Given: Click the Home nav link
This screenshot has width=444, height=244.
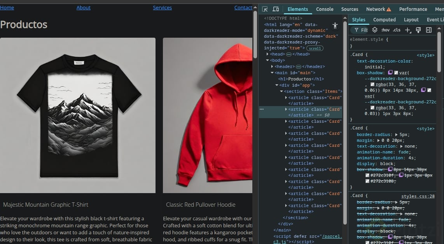Looking at the screenshot, I should coord(7,8).
